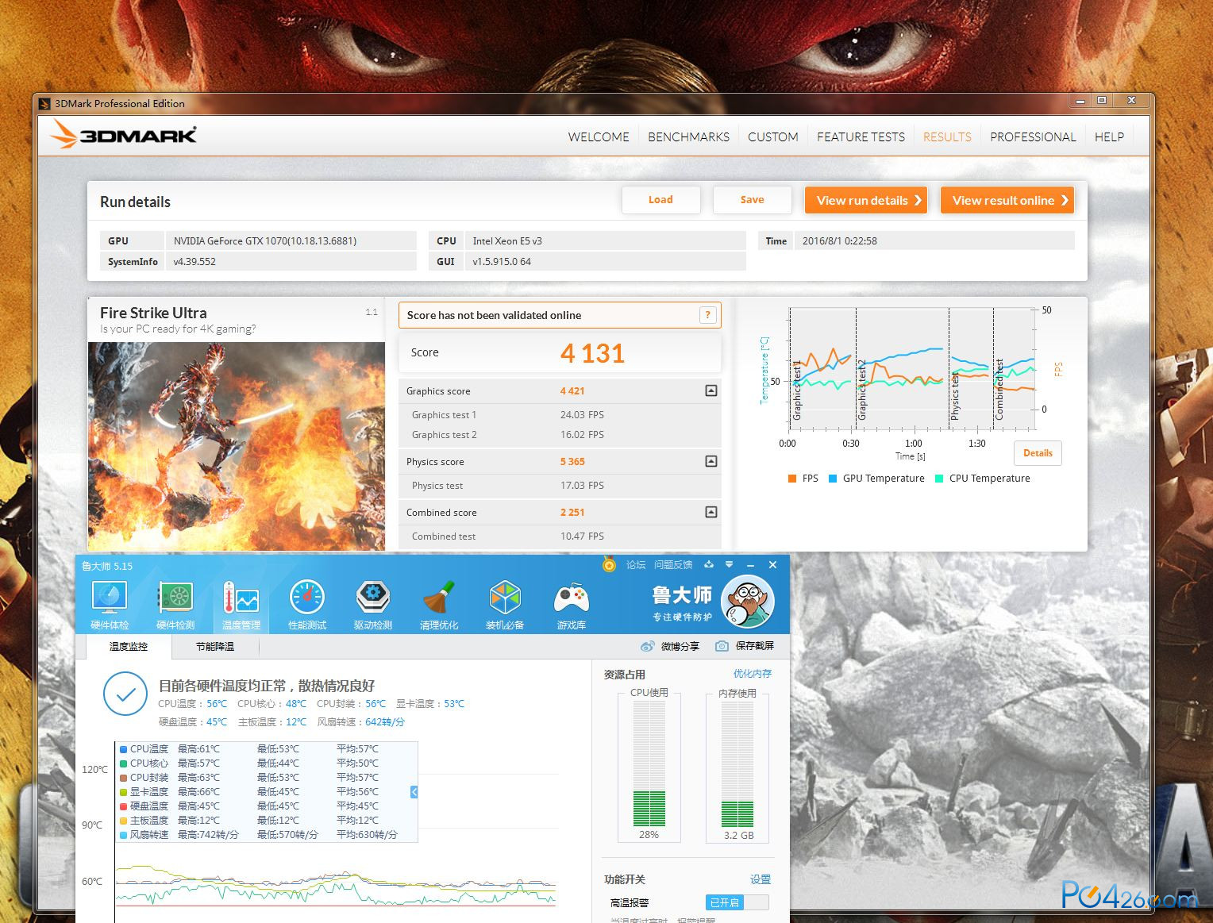This screenshot has height=923, width=1213.
Task: Click the temperature status check-mark circle
Action: 125,694
